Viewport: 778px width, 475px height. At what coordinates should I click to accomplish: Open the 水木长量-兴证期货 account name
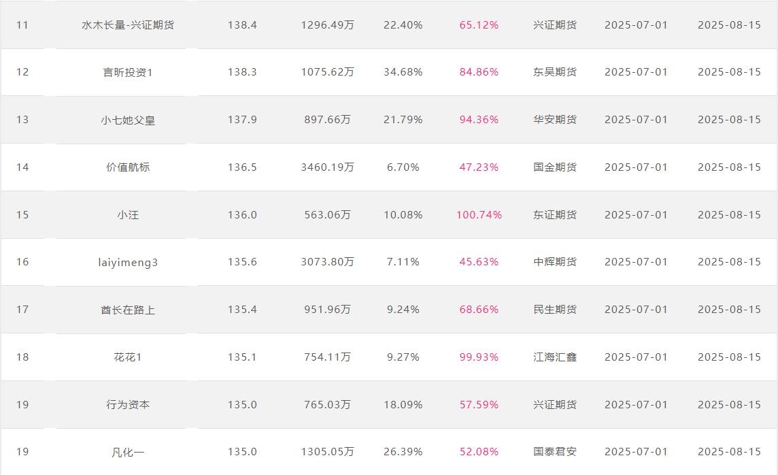128,24
